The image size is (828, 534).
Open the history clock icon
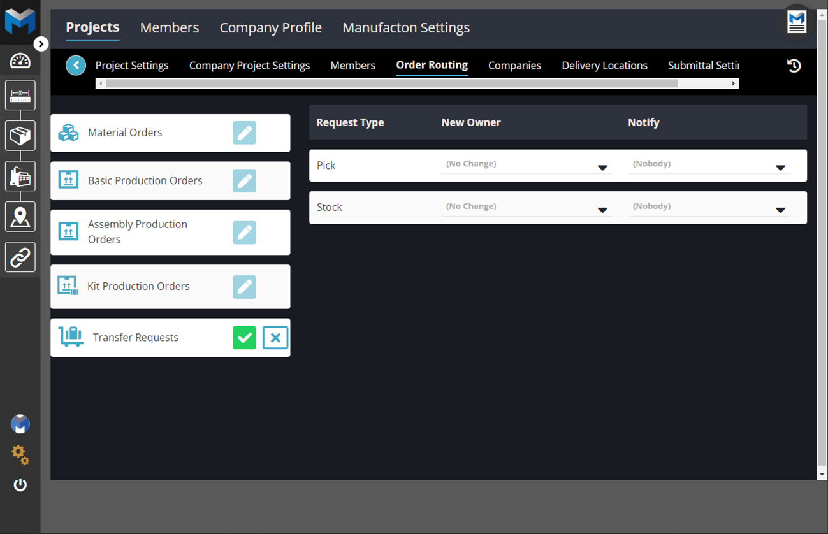pos(794,66)
